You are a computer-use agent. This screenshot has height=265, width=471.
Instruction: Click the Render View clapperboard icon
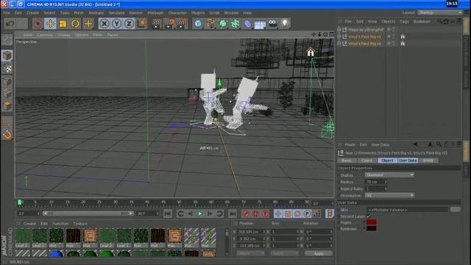point(156,24)
